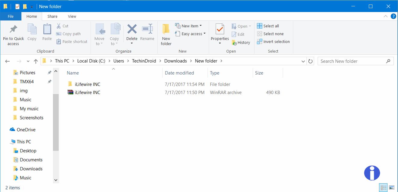The image size is (398, 192).
Task: Open recent locations dropdown arrow
Action: [x=28, y=61]
